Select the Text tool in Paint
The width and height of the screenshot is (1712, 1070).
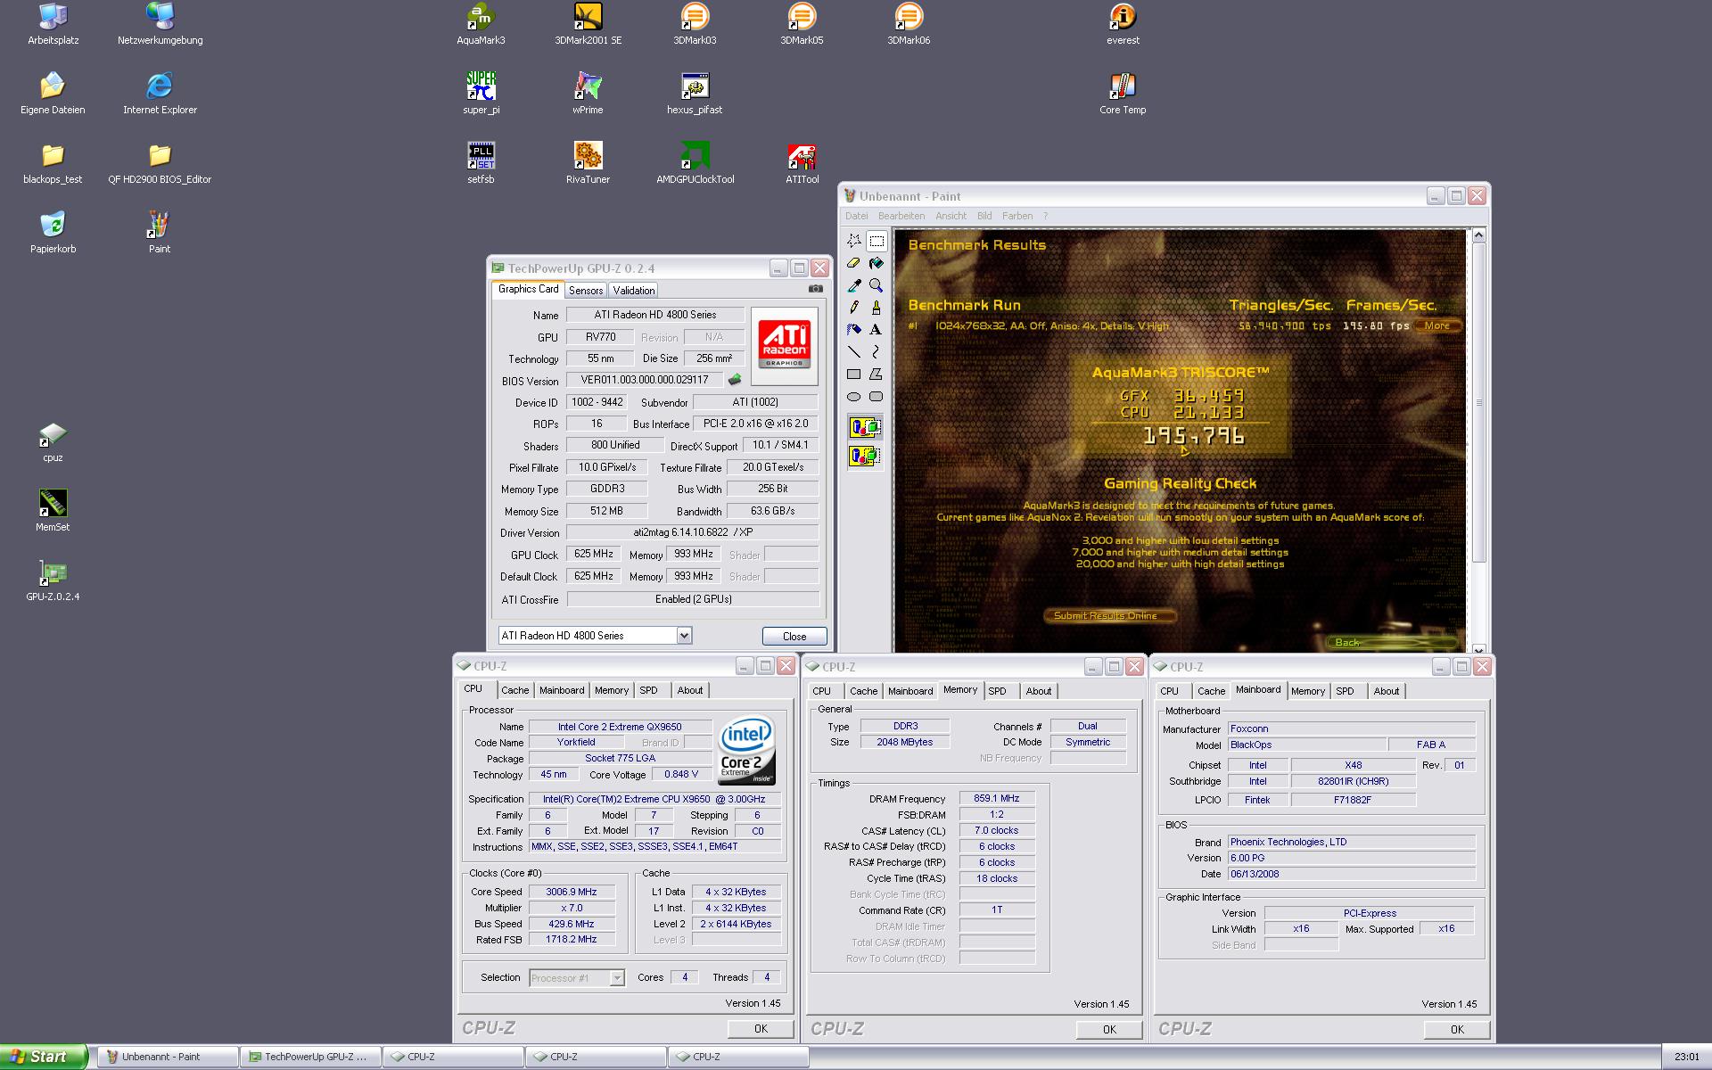point(877,330)
